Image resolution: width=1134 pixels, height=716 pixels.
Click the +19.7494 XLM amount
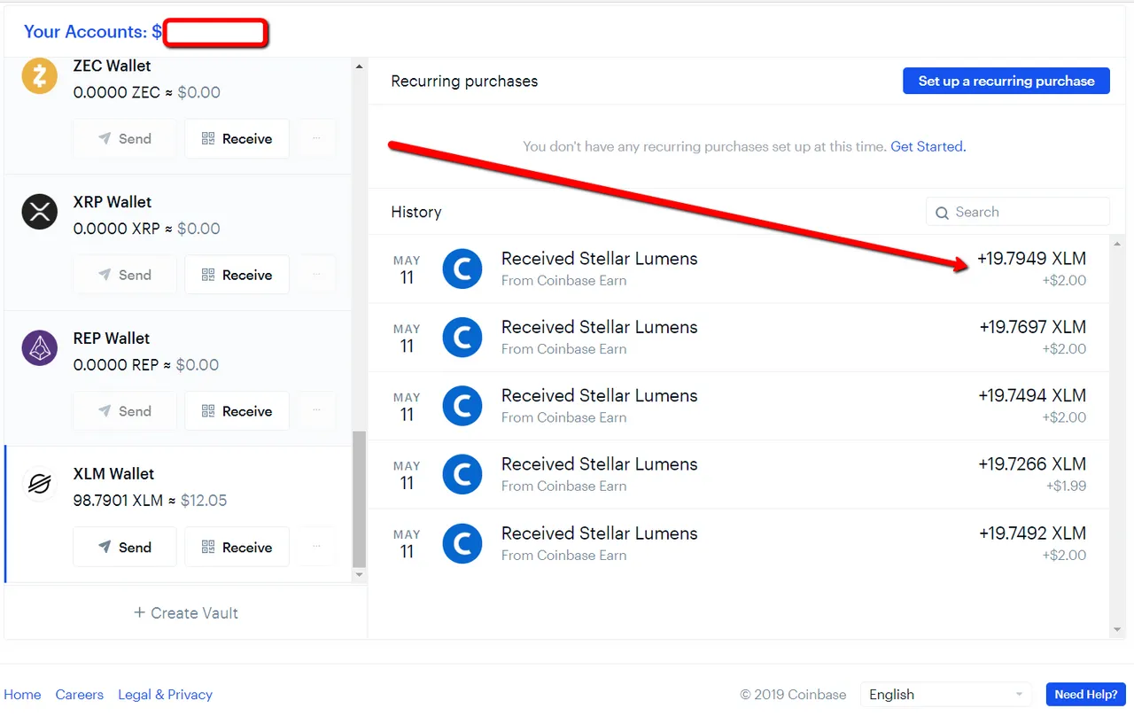tap(1032, 395)
